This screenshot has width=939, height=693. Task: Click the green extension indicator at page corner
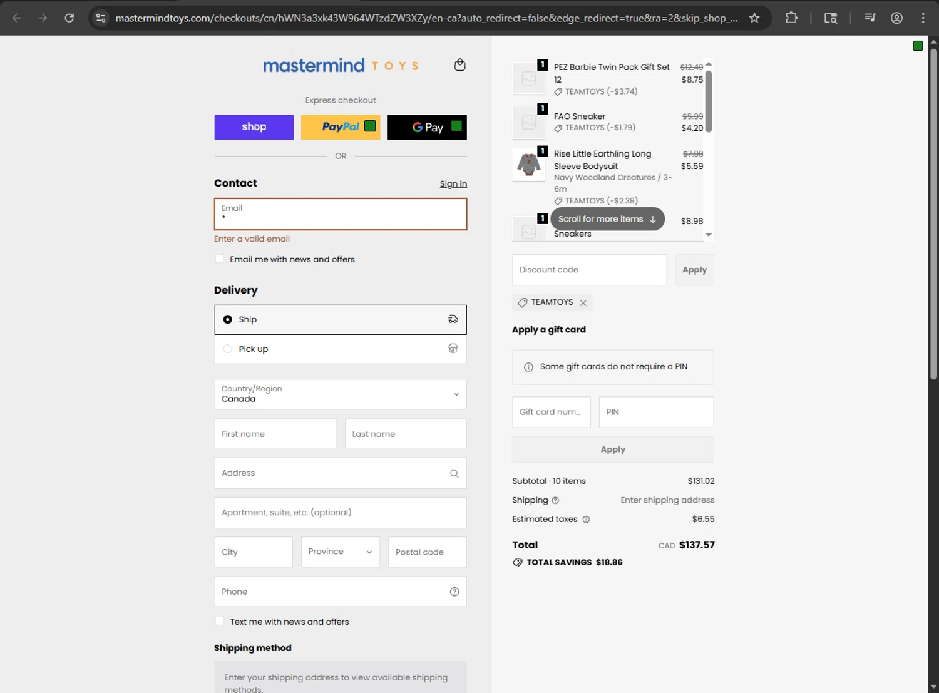[x=918, y=46]
